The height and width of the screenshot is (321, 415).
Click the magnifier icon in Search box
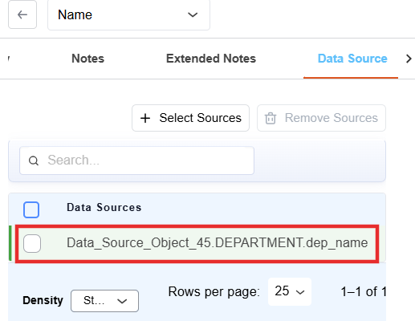(34, 160)
